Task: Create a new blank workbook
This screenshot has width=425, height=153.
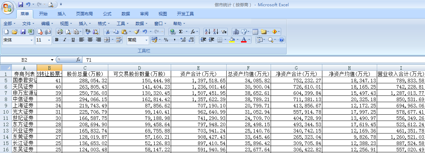Action: click(6, 32)
